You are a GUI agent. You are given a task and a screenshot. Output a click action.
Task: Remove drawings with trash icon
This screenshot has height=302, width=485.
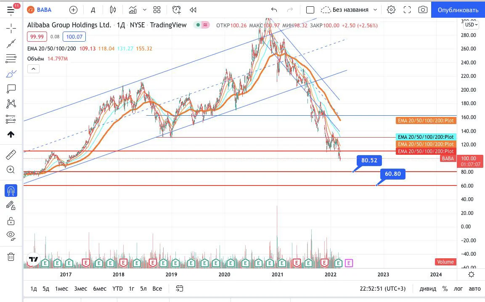click(x=11, y=257)
